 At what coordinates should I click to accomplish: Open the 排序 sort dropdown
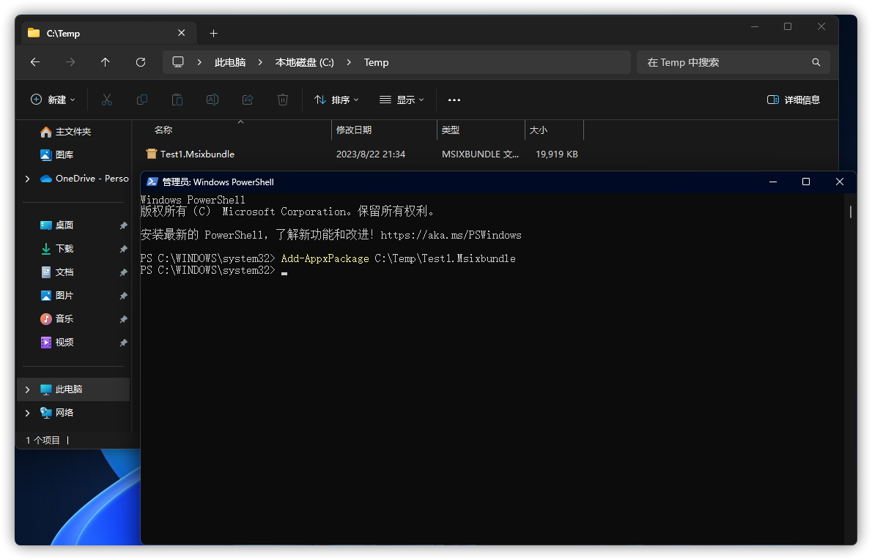tap(336, 100)
